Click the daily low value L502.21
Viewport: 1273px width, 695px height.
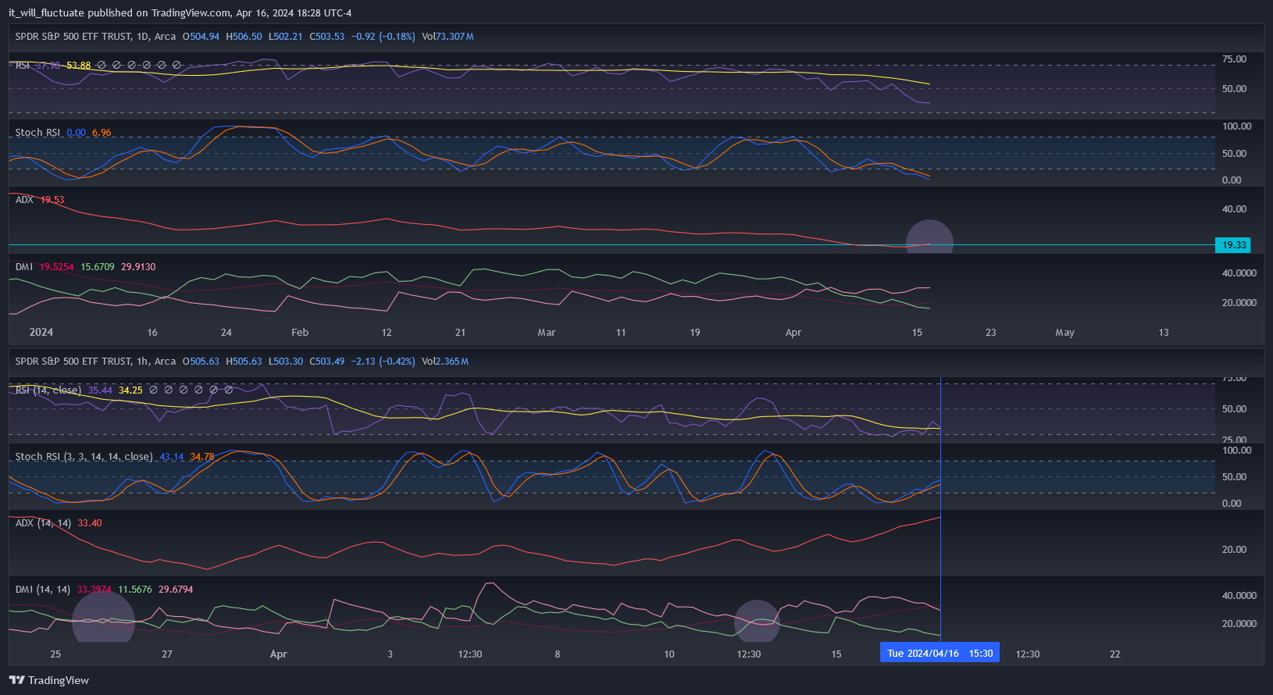285,37
